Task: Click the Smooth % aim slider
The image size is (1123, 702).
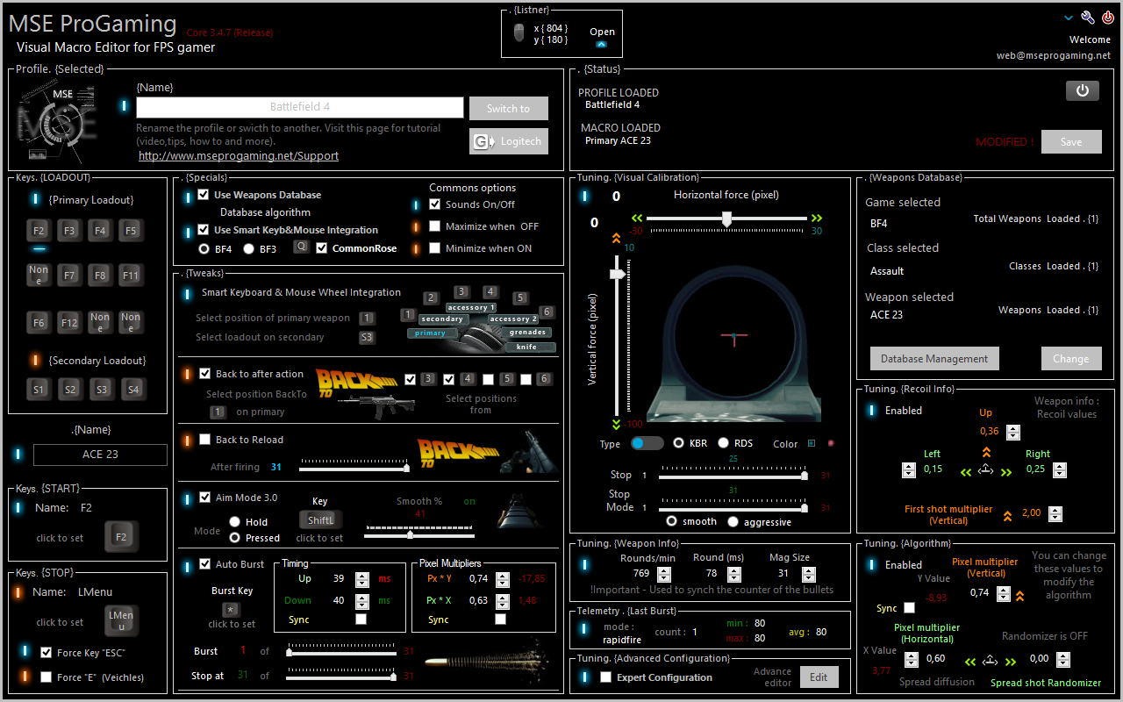Action: tap(419, 534)
